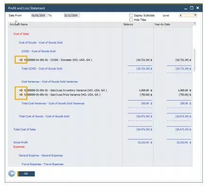Tick the Hide Titles checkbox
The image size is (207, 186).
pyautogui.click(x=131, y=19)
